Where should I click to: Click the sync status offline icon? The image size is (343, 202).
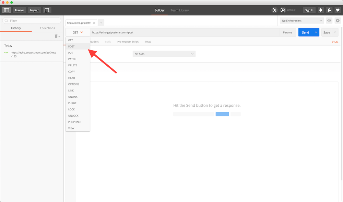283,10
